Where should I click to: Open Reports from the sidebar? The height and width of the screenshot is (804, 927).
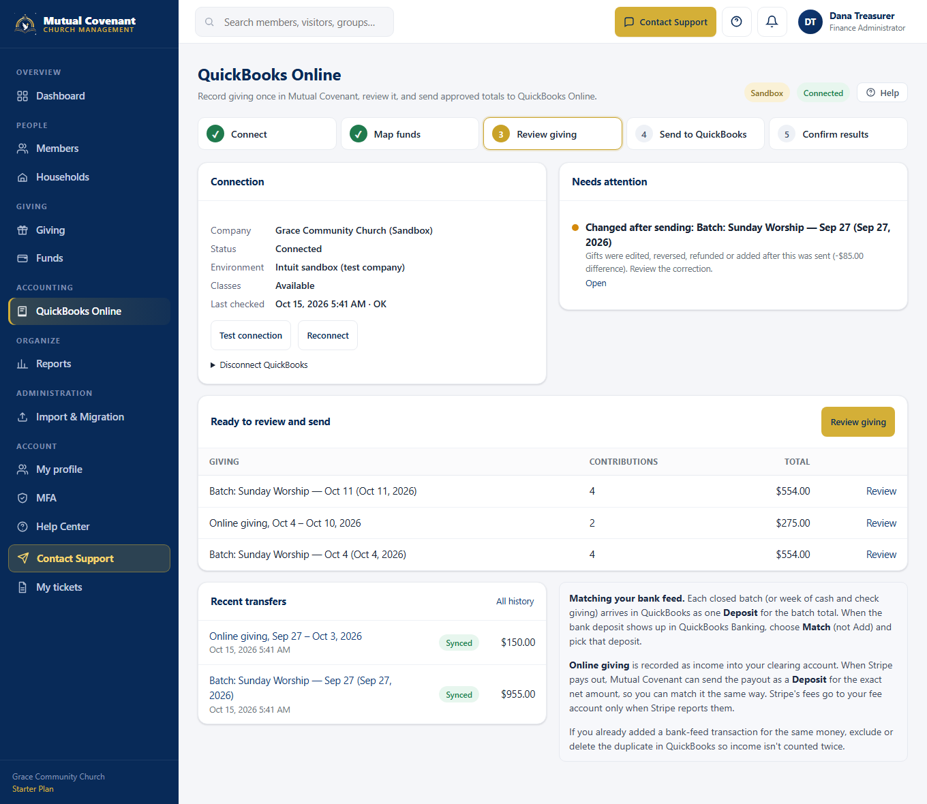[x=89, y=364]
